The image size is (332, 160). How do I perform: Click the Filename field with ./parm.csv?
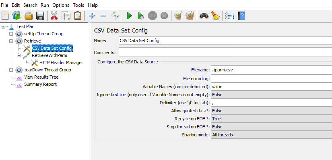(x=272, y=70)
